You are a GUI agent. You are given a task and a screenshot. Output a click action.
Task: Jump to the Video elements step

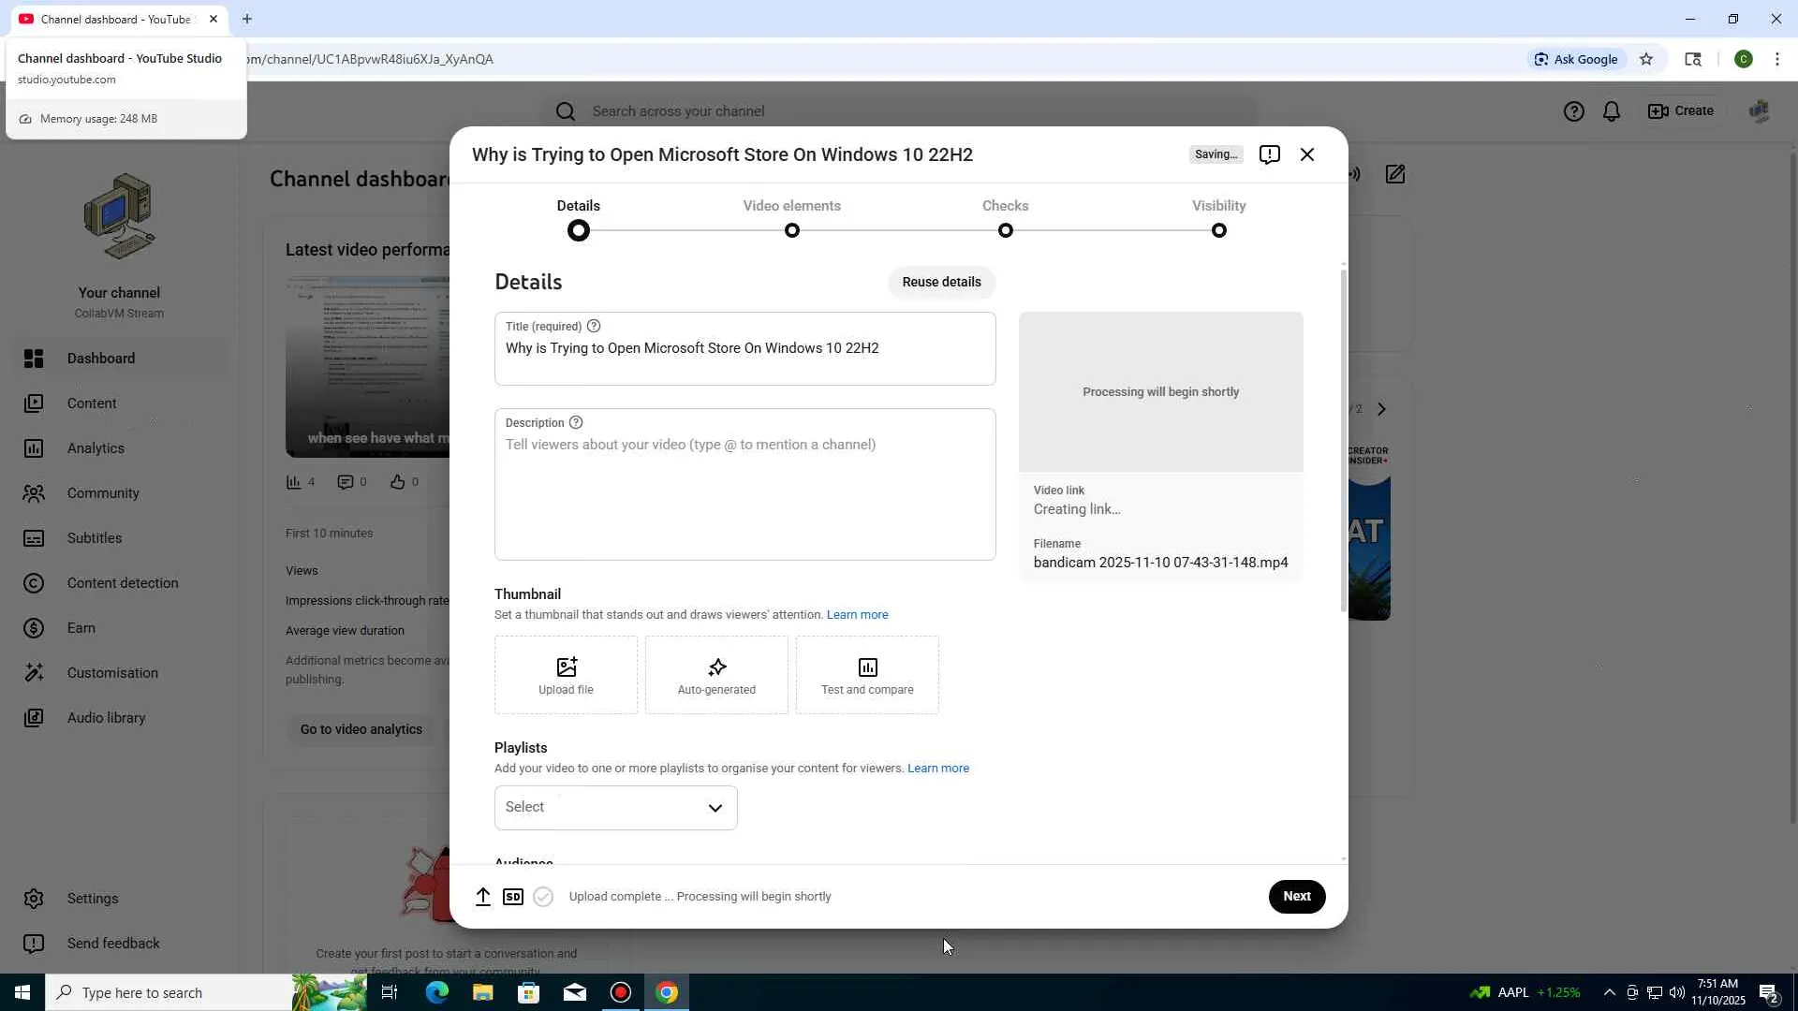pos(791,217)
